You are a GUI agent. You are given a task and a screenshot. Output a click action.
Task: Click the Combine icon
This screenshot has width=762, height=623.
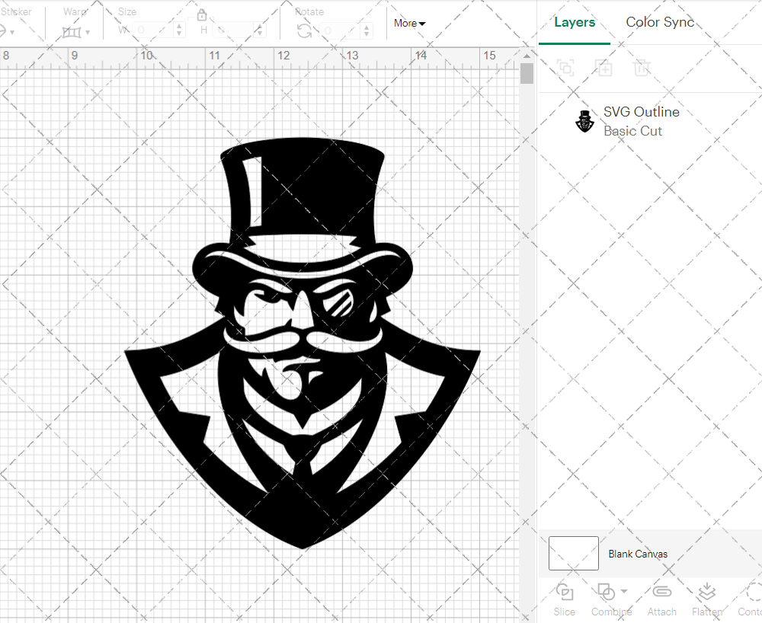[x=607, y=593]
